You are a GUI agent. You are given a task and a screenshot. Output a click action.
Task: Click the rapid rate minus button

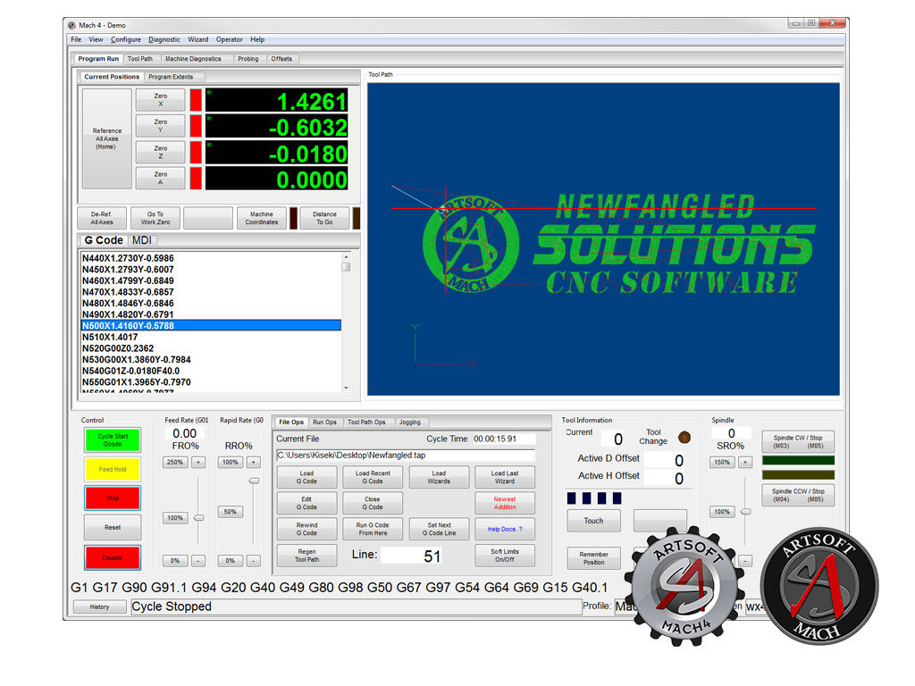(x=253, y=561)
